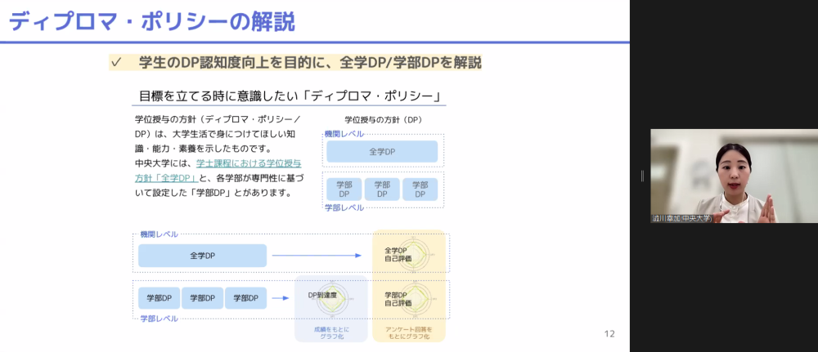Click the short arrow pointing to DP到達度
Image resolution: width=818 pixels, height=352 pixels.
tap(280, 298)
